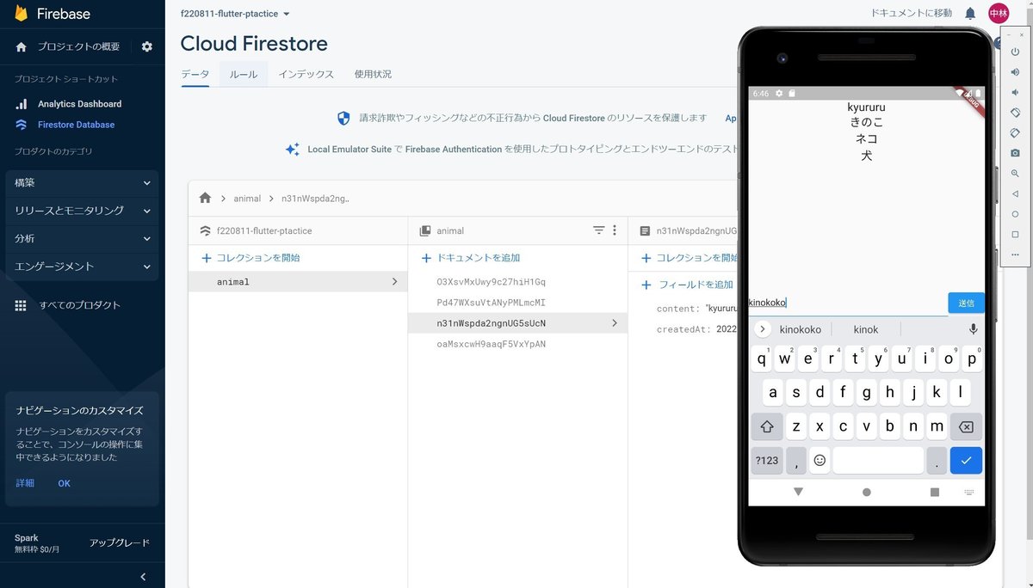Tap the microphone icon on the keyboard
This screenshot has height=588, width=1033.
tap(974, 329)
